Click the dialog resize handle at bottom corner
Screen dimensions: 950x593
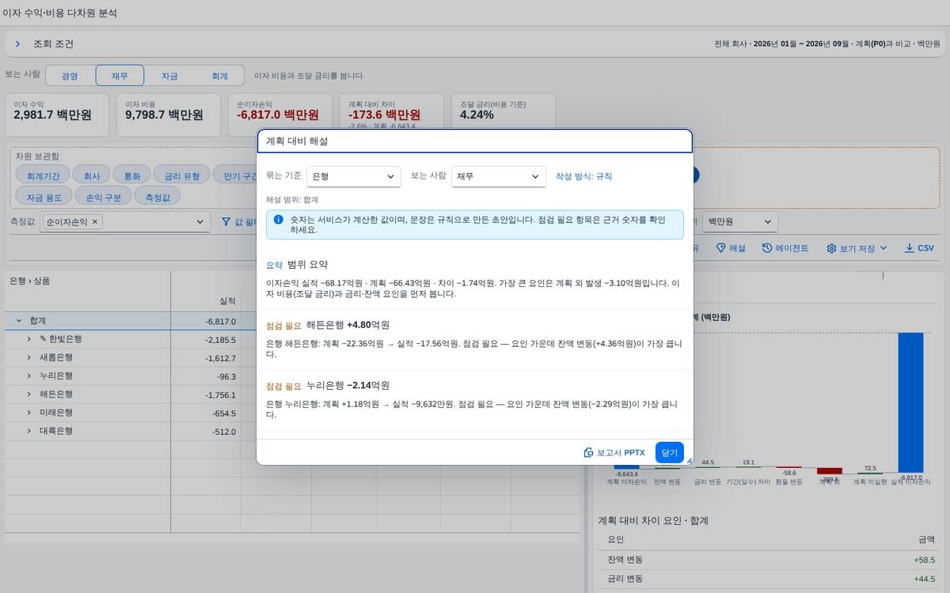[689, 461]
